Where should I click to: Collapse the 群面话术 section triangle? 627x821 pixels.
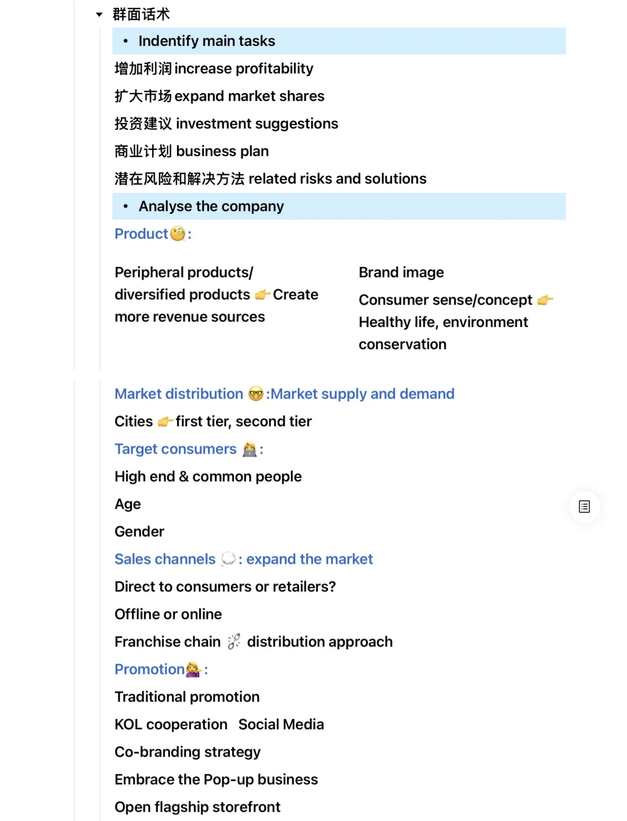coord(99,15)
